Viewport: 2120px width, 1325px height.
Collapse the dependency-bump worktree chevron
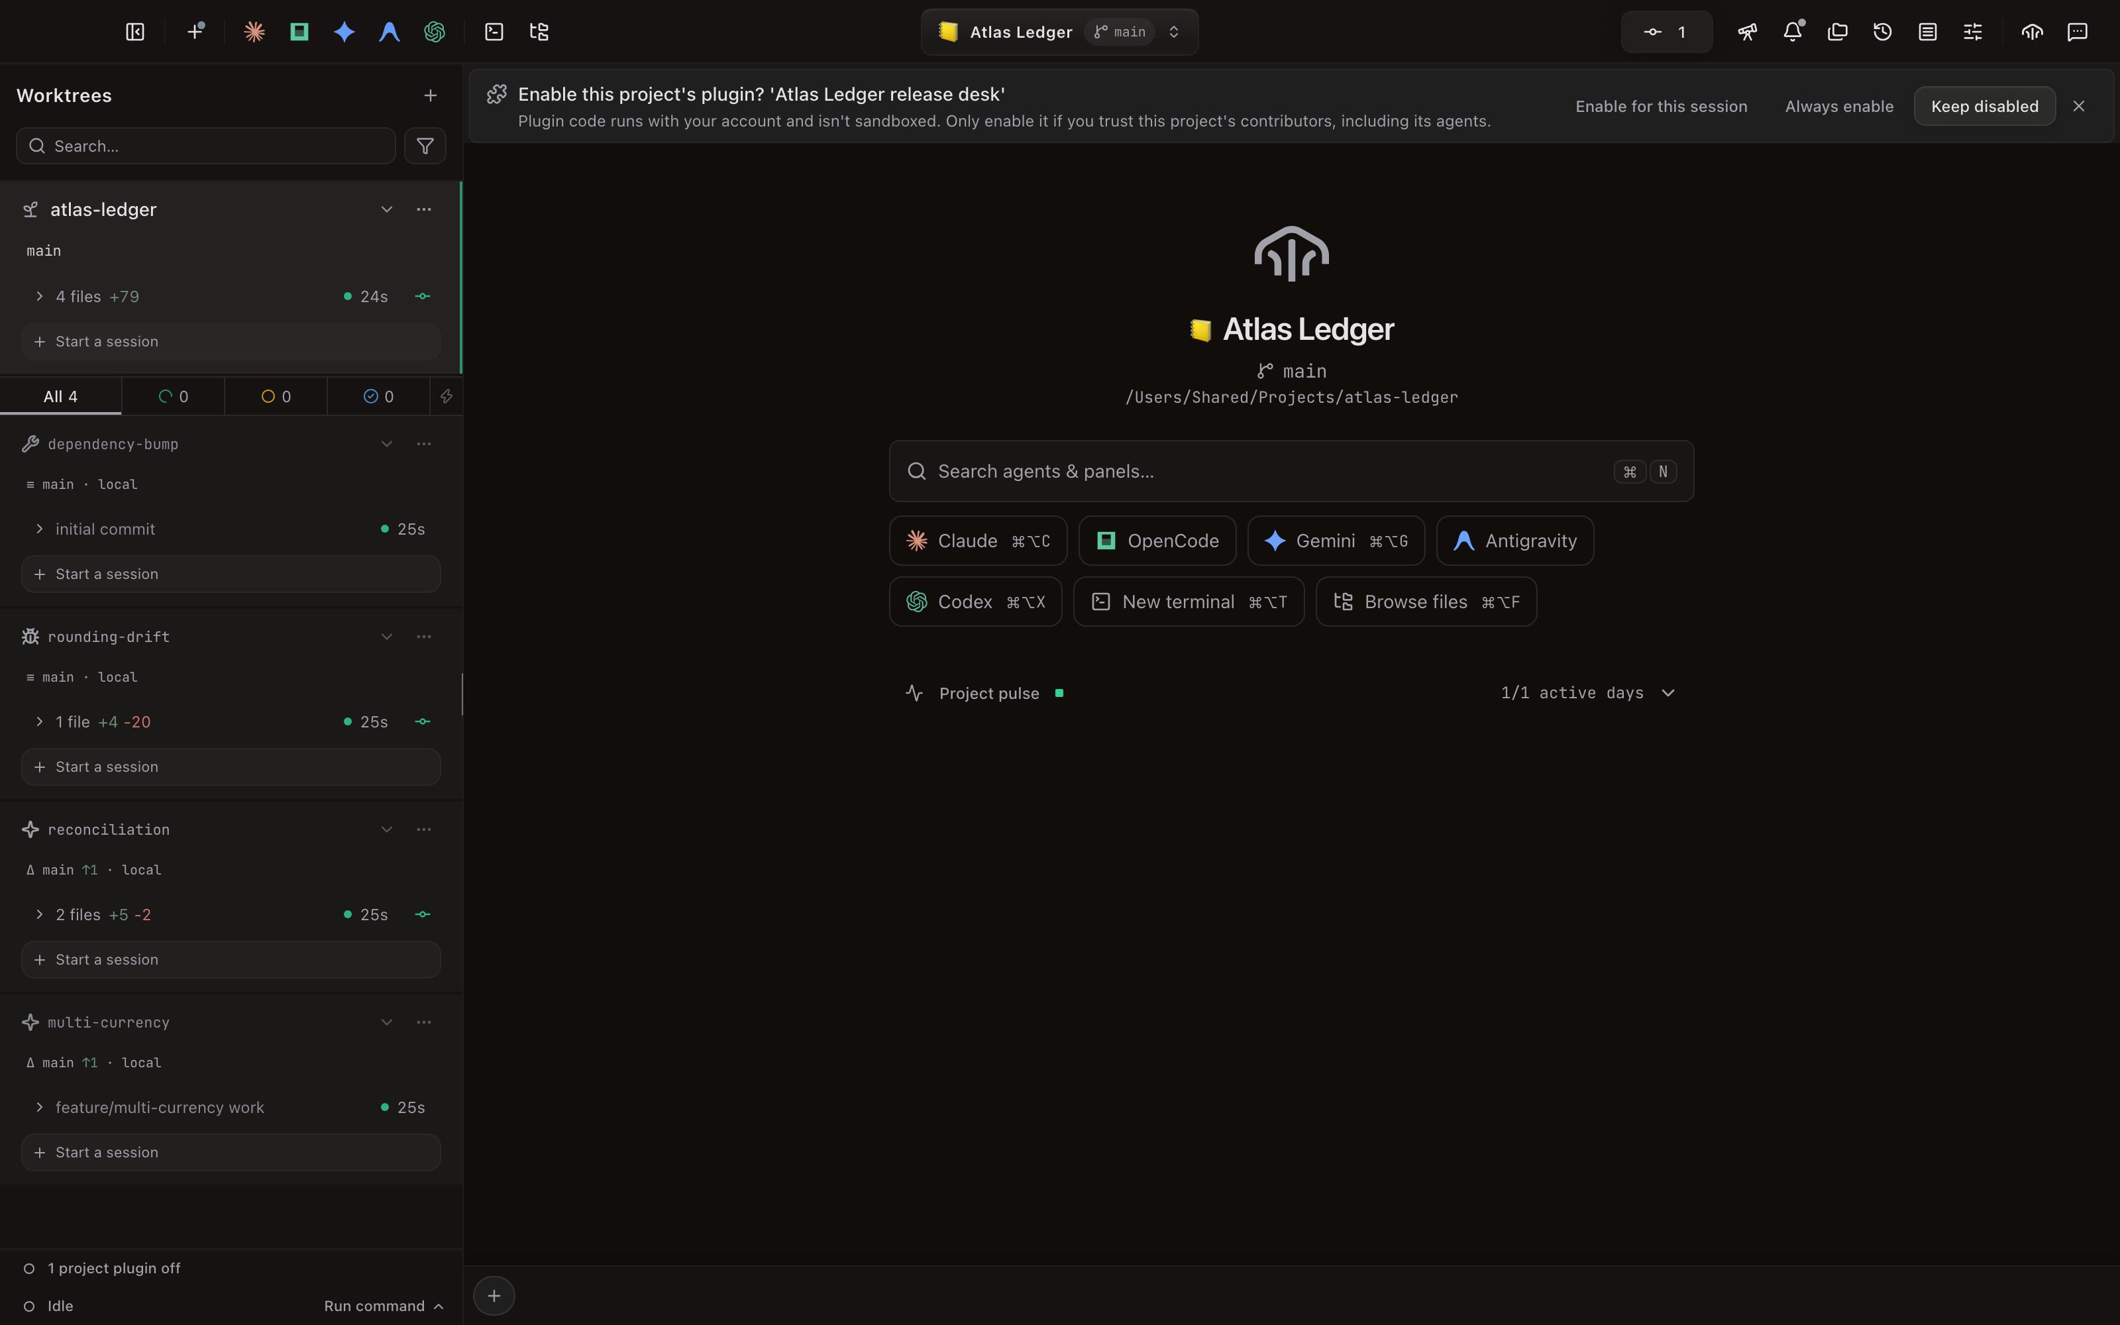[x=386, y=443]
